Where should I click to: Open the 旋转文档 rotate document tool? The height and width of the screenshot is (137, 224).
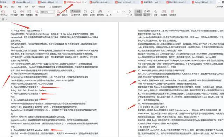(100, 13)
